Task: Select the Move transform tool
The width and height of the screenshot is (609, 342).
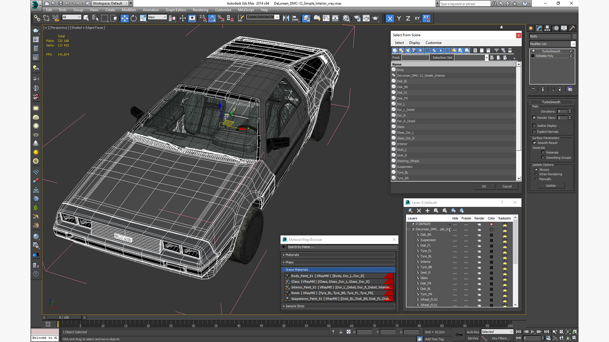Action: 125,18
